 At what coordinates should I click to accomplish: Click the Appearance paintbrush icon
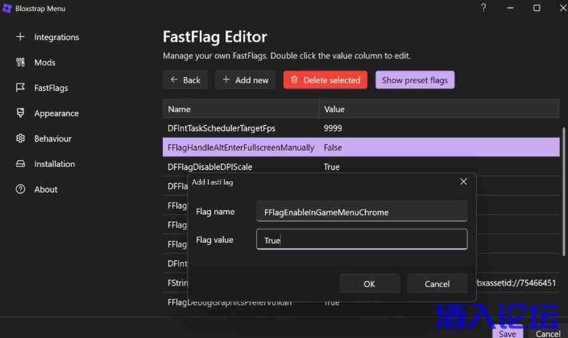[x=20, y=113]
